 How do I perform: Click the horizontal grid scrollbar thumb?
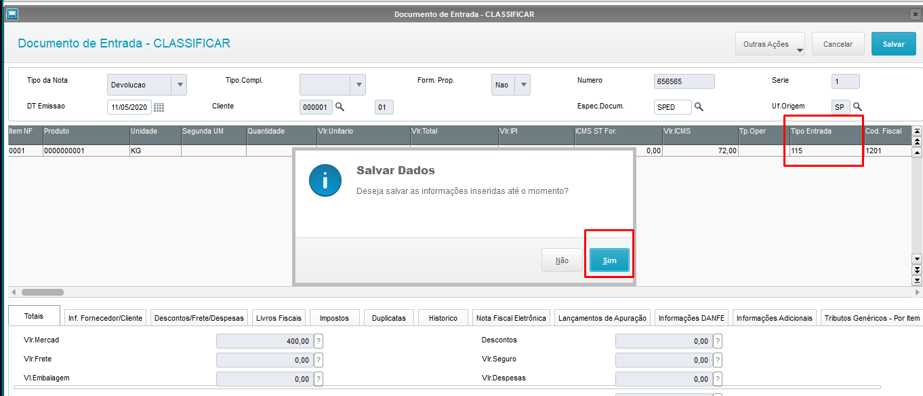43,292
